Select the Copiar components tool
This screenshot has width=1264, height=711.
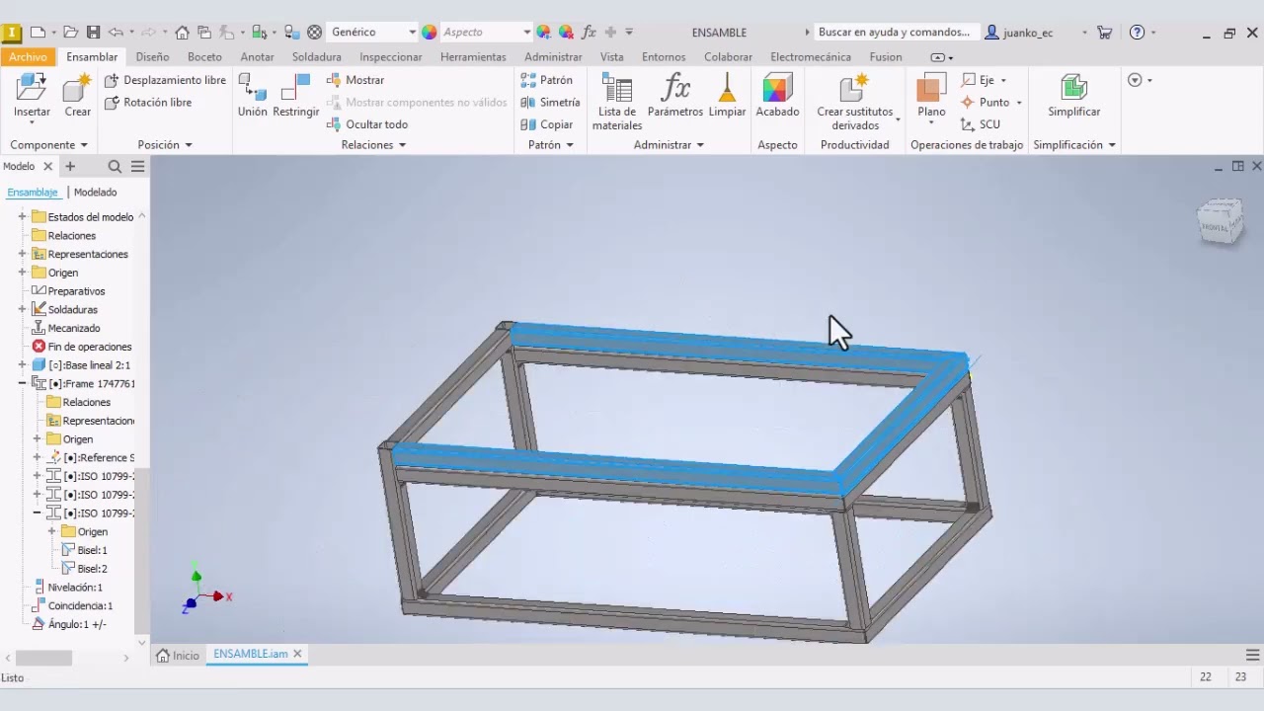[x=546, y=124]
